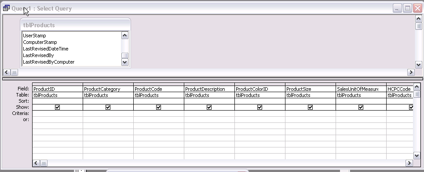The height and width of the screenshot is (172, 424).
Task: Uncheck Show box under ProductCode
Action: click(x=158, y=107)
